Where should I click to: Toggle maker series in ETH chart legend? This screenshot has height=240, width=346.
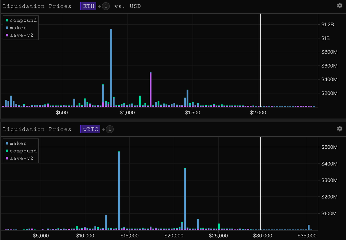(x=16, y=28)
